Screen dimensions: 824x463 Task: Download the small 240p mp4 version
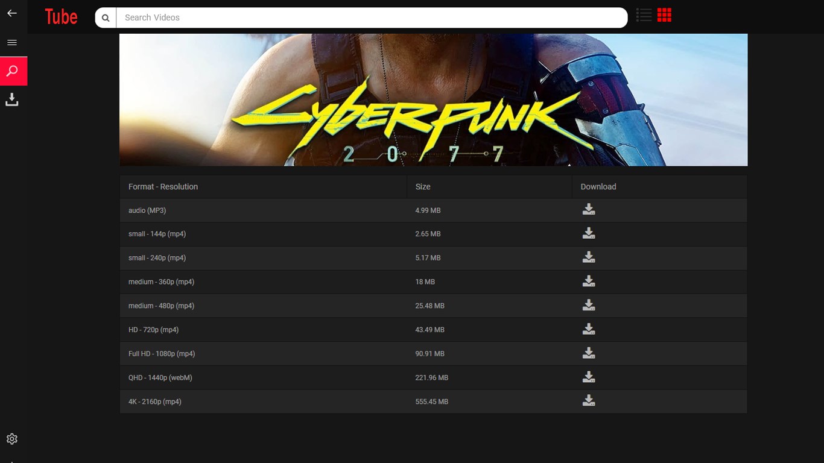point(589,257)
